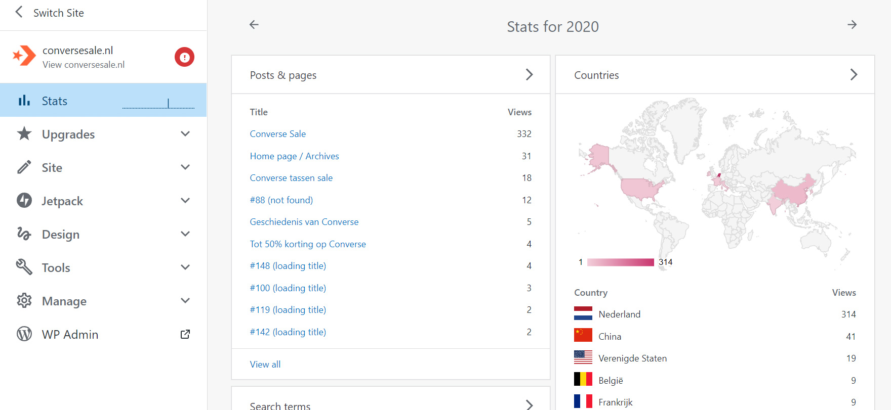The height and width of the screenshot is (410, 891).
Task: Click the Tools wrench icon
Action: click(24, 267)
